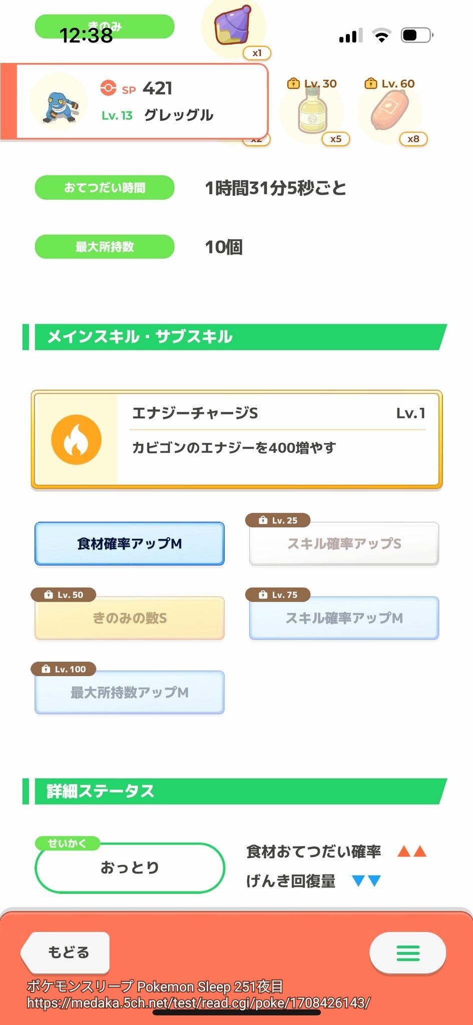Tap the locked Lv. 60 sausage ingredient

point(390,111)
